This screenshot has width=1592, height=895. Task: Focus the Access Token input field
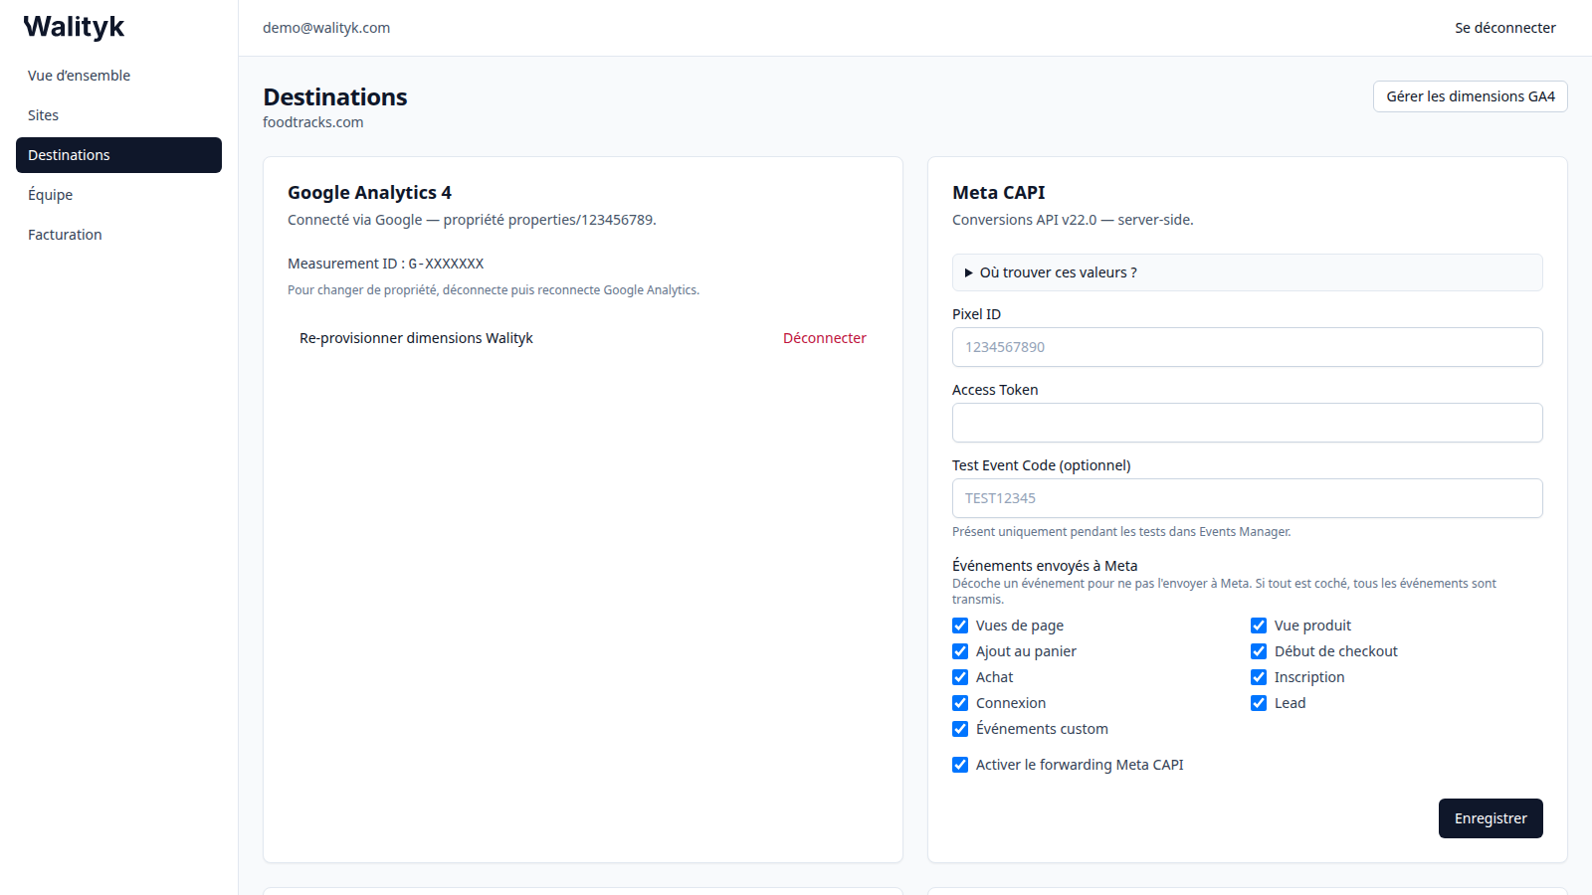click(1247, 423)
